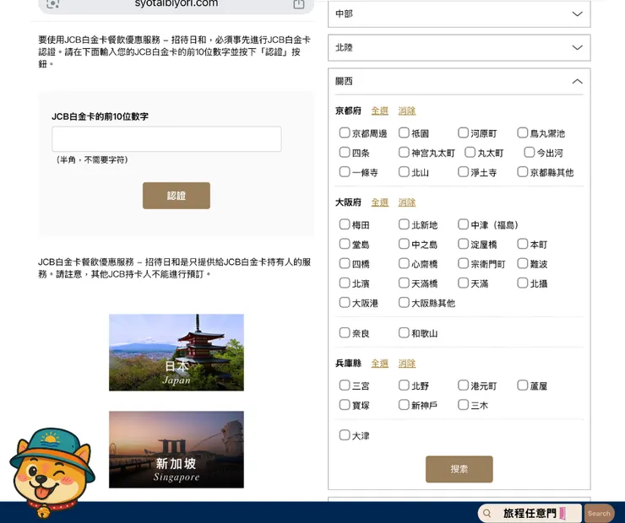The width and height of the screenshot is (625, 523).
Task: Tap the reader icon left of the URL
Action: 52,4
